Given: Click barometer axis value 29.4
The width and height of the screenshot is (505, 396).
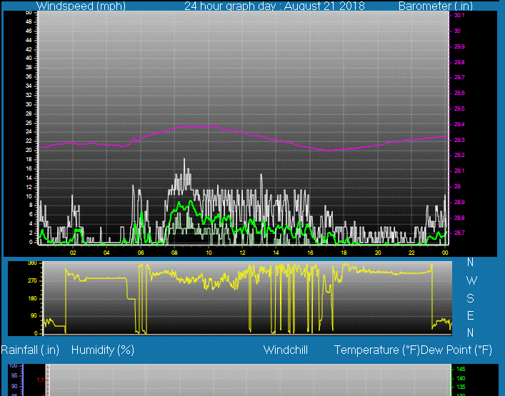Looking at the screenshot, I should tap(459, 124).
